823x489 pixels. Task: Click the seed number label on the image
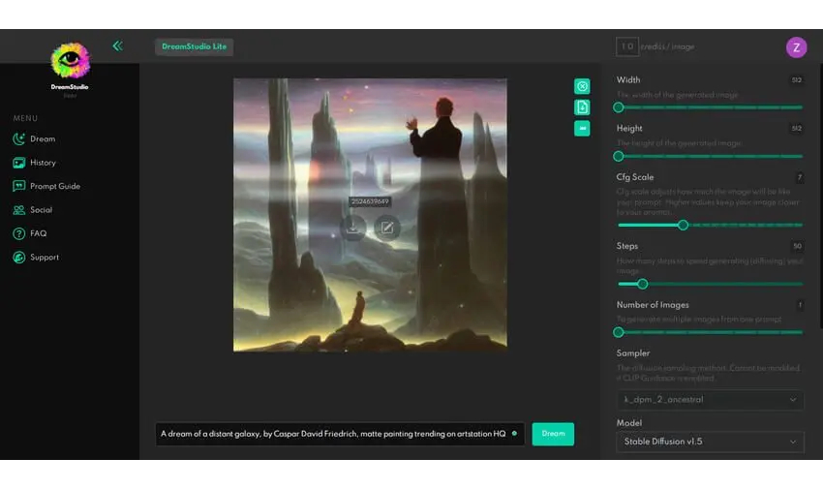click(x=370, y=201)
